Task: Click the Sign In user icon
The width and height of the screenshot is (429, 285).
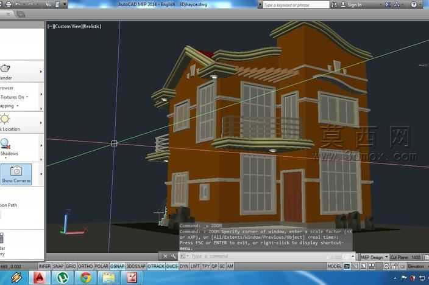Action: point(343,5)
